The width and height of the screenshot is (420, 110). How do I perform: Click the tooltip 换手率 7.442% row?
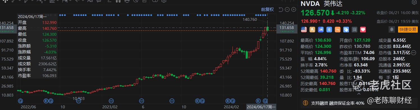37,70
